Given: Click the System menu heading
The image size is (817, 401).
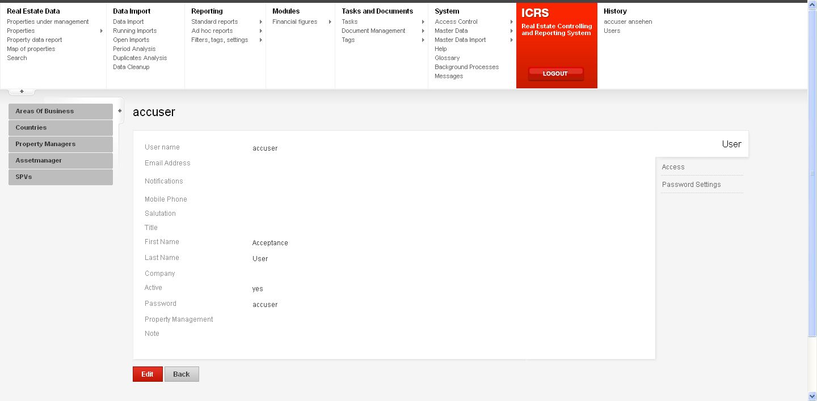Looking at the screenshot, I should (447, 11).
